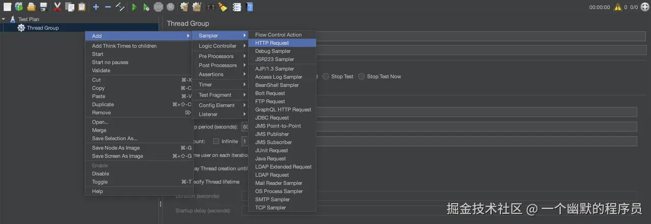Choose HTTP Request from the Sampler menu
Viewport: 651px width, 224px height.
tap(272, 43)
